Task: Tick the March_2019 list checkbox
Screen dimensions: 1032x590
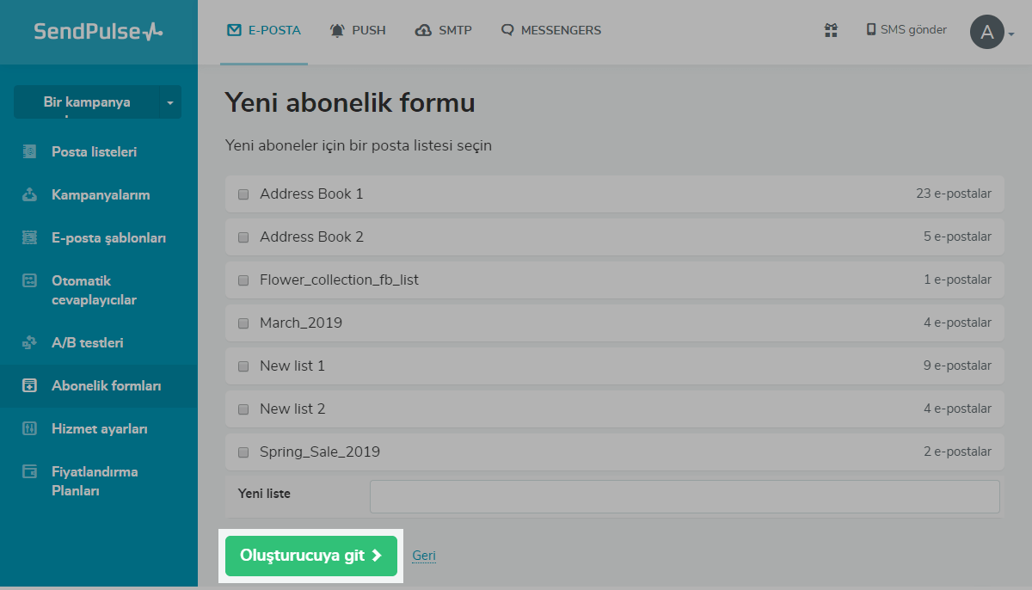Action: 243,323
